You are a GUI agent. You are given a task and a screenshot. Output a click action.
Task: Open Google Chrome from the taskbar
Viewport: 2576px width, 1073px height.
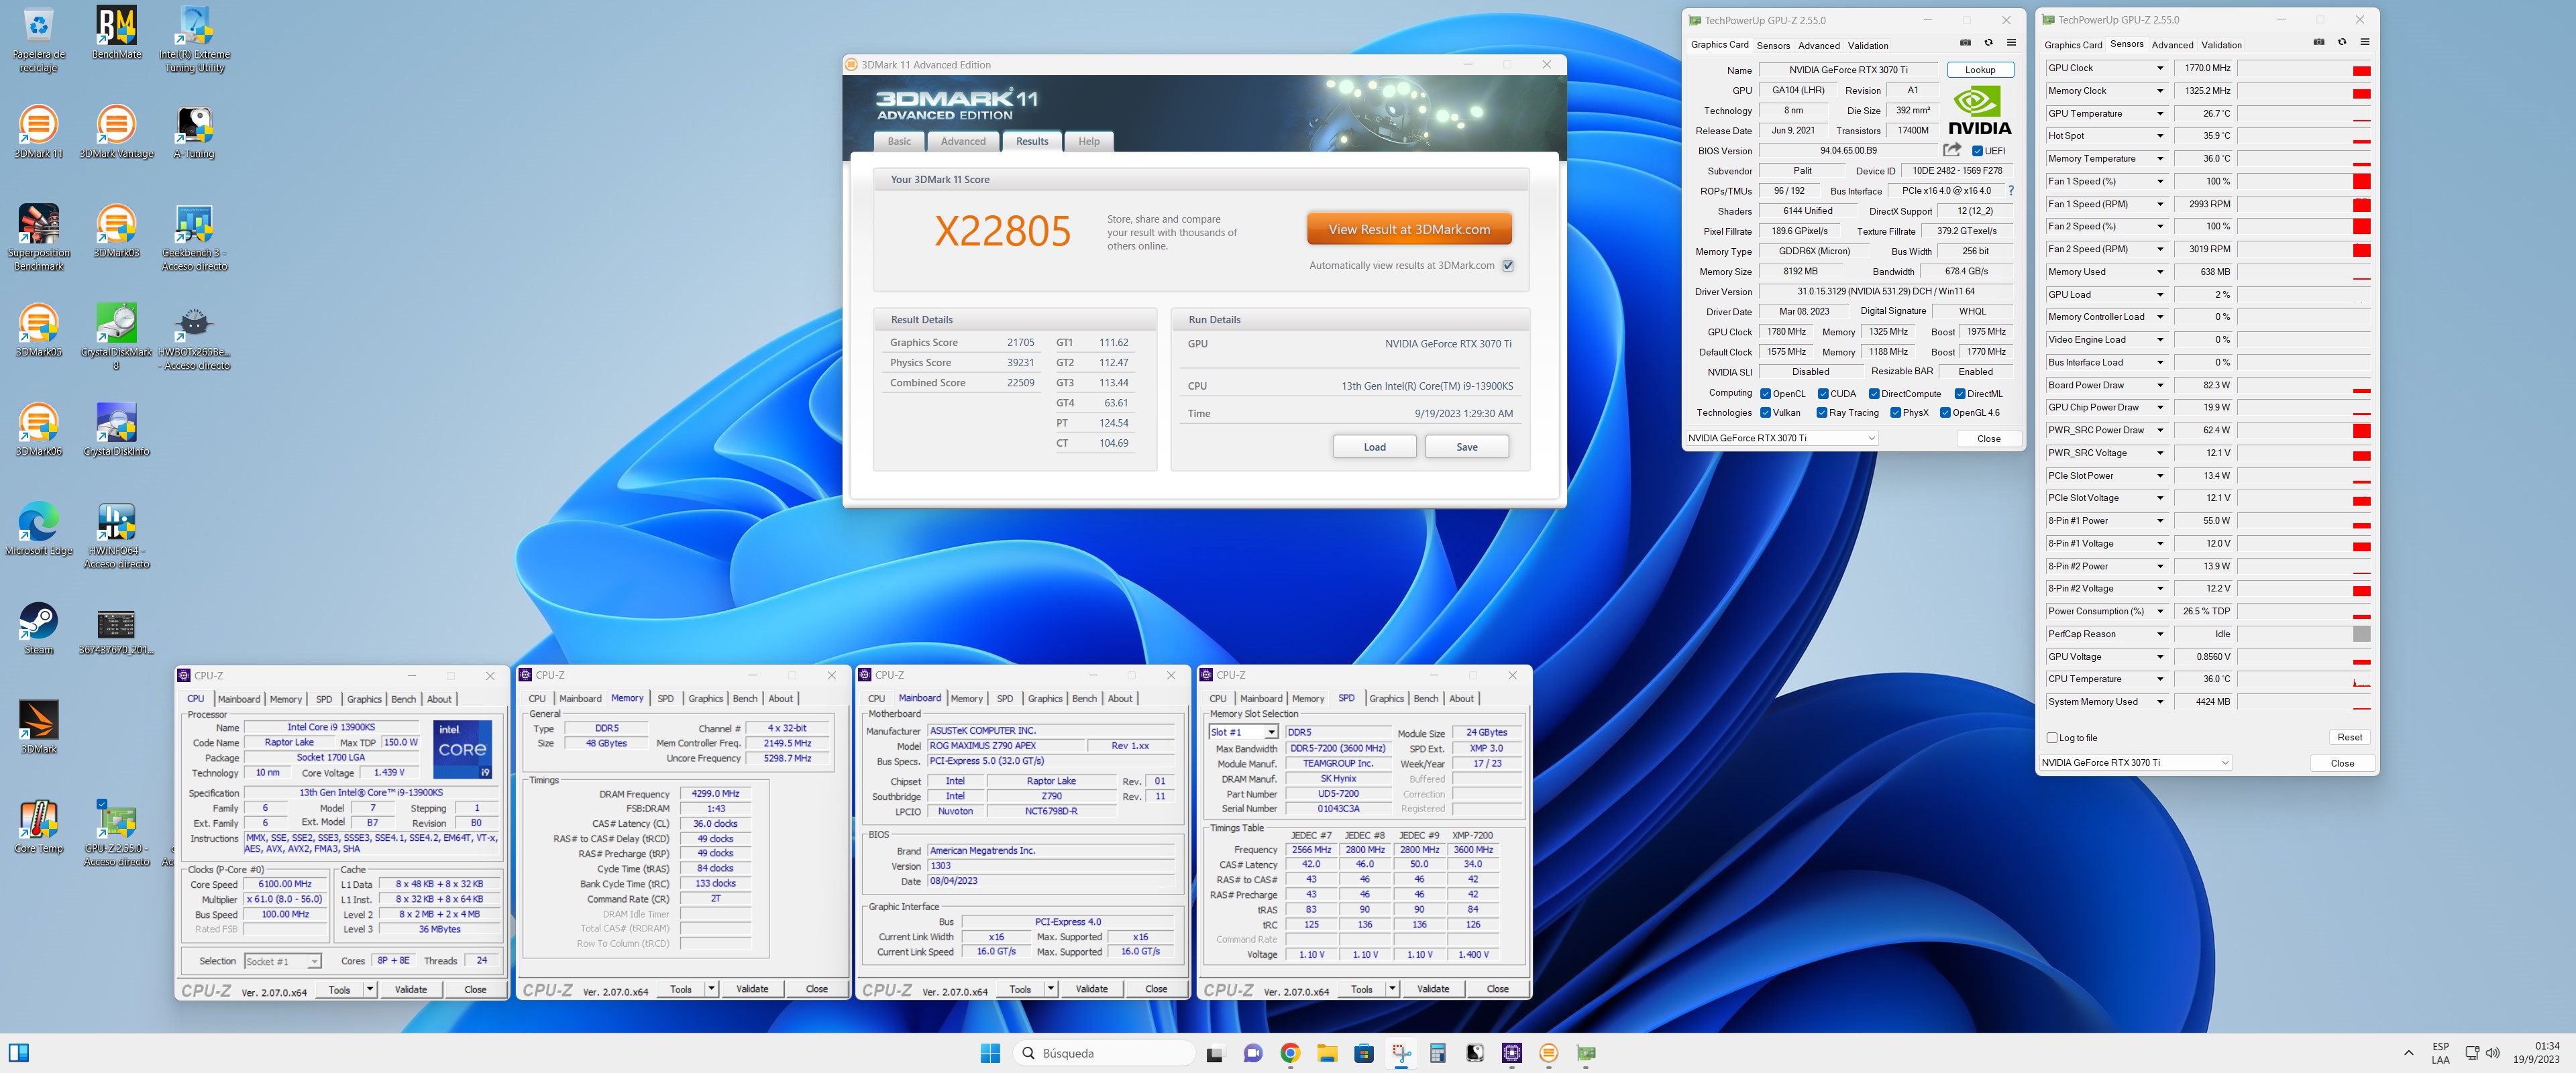1290,1053
